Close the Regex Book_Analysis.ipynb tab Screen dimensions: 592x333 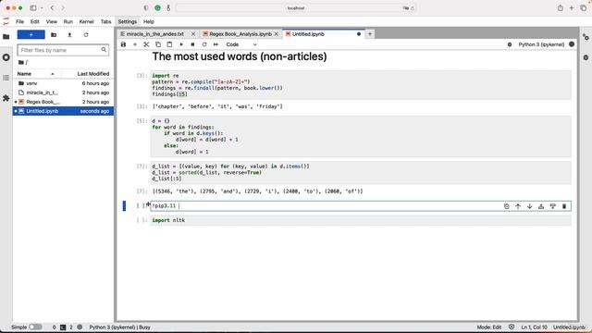tap(277, 34)
